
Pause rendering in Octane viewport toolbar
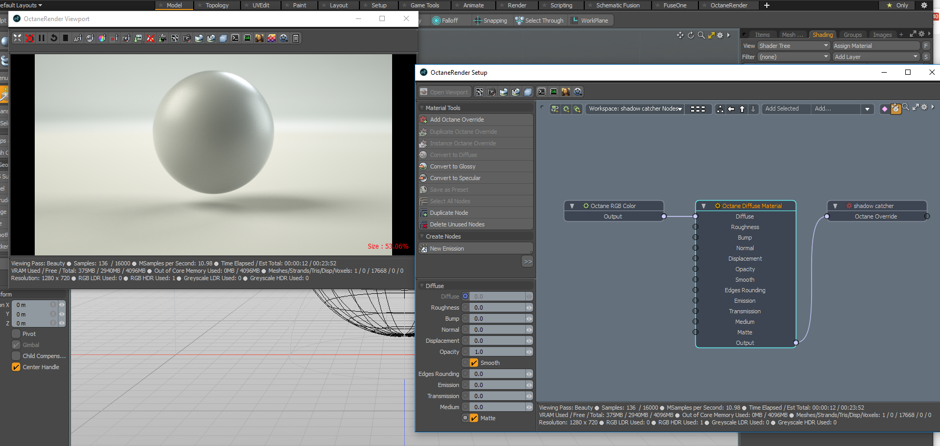[x=42, y=38]
